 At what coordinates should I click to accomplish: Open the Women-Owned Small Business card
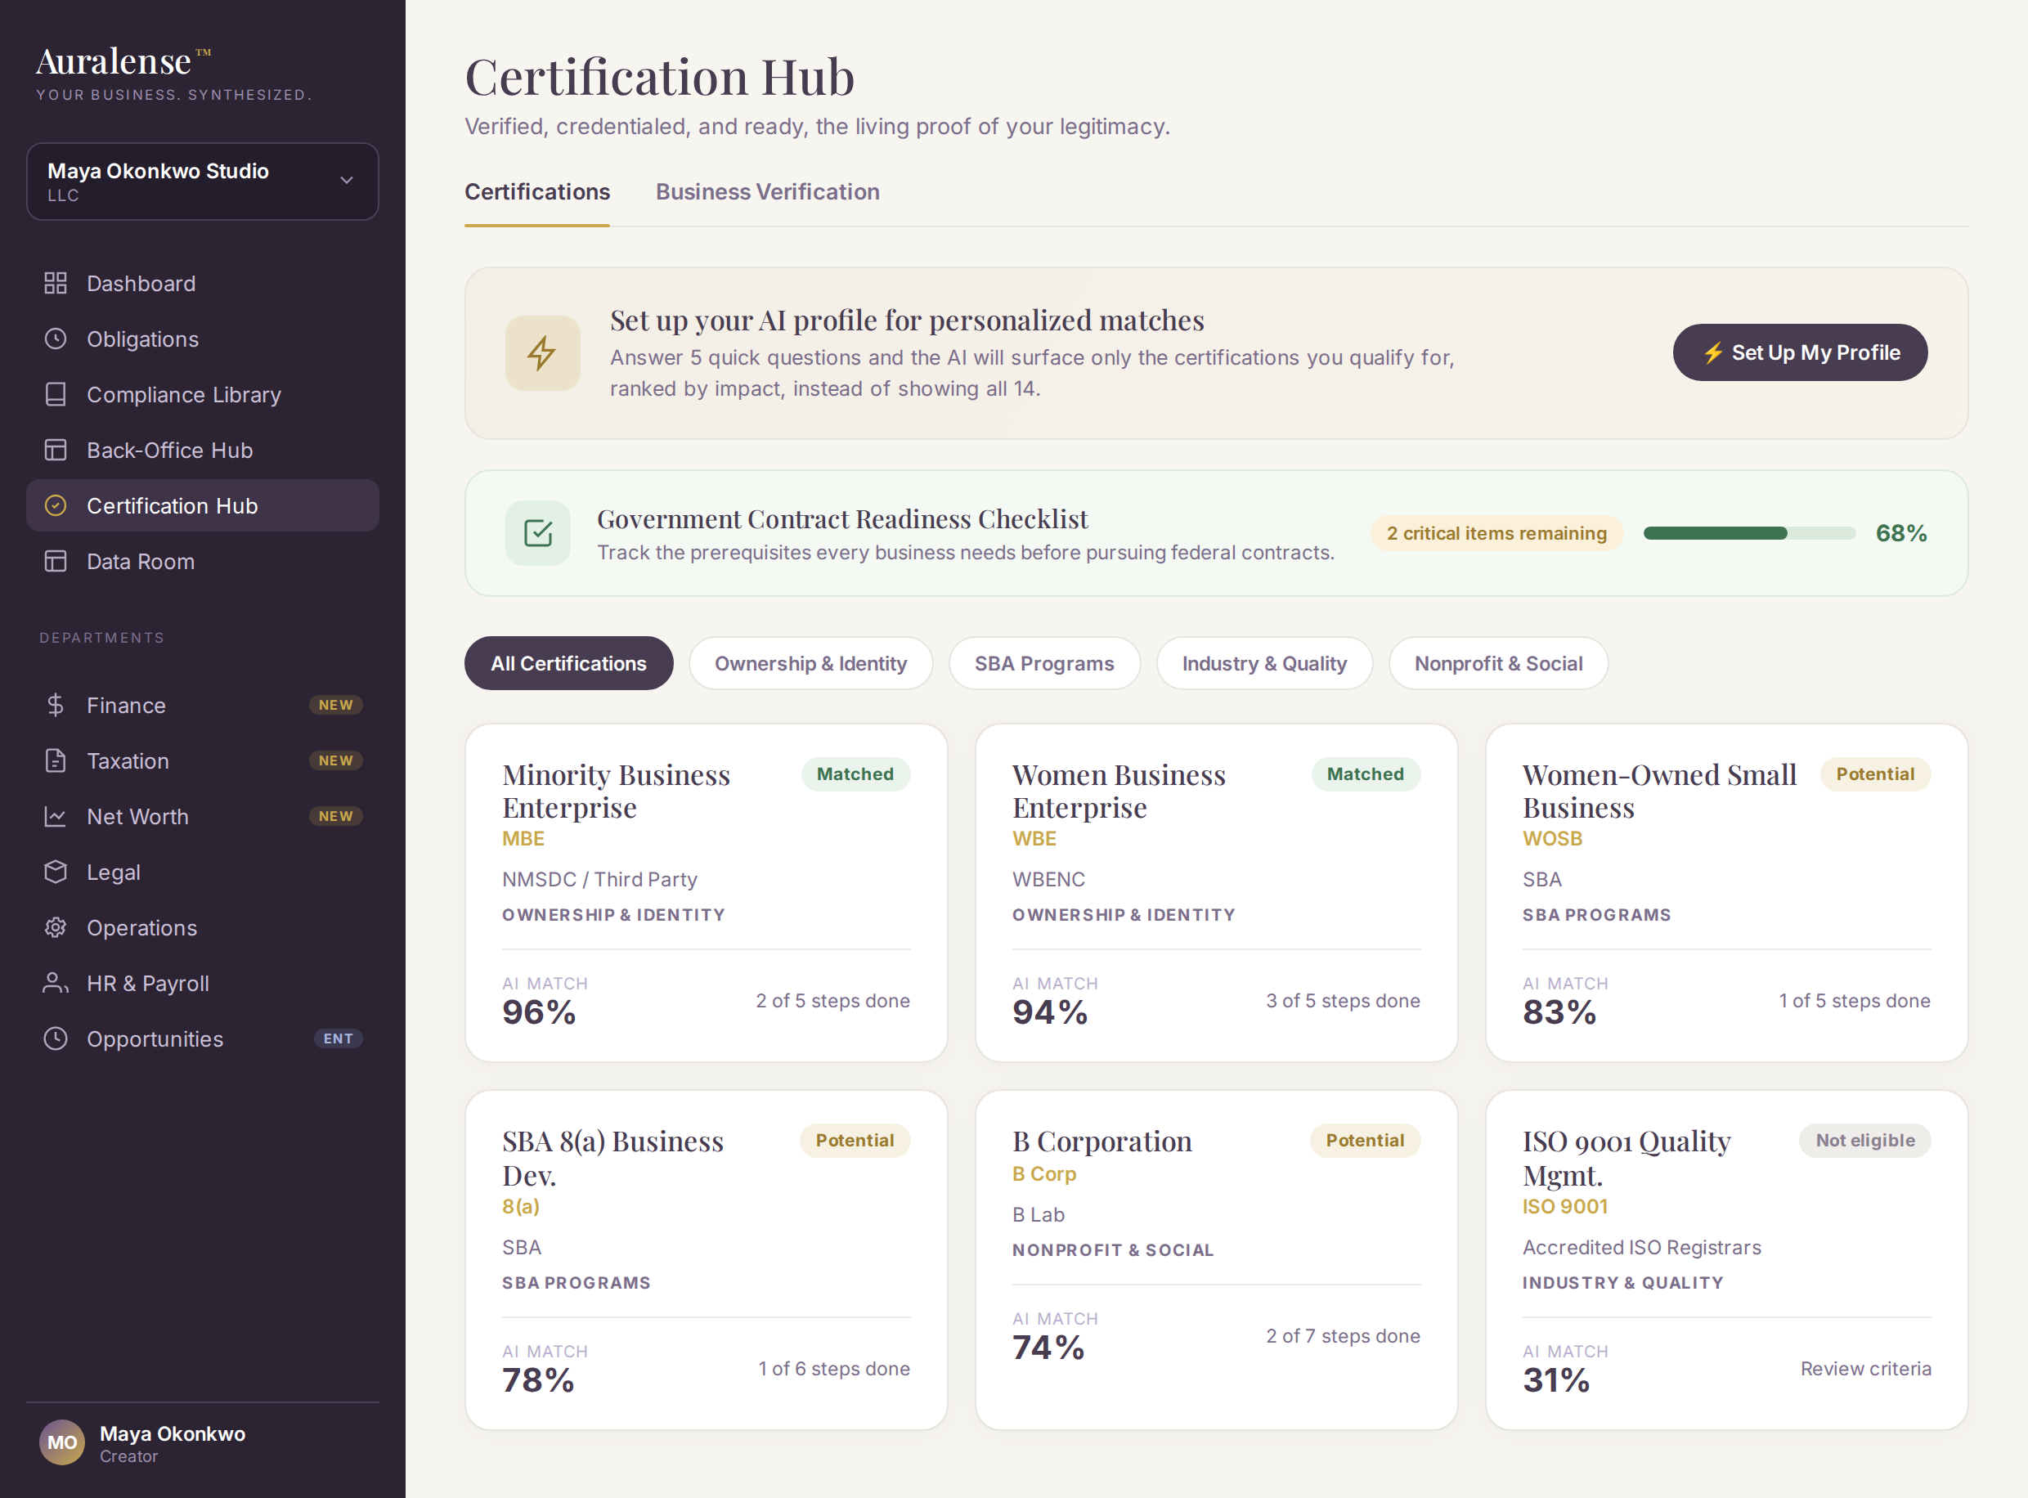(x=1726, y=892)
